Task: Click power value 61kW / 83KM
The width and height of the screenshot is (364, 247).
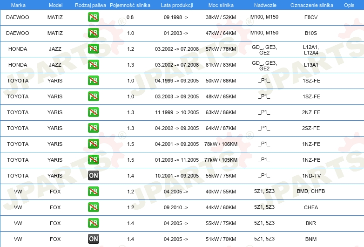Action: pyautogui.click(x=221, y=65)
